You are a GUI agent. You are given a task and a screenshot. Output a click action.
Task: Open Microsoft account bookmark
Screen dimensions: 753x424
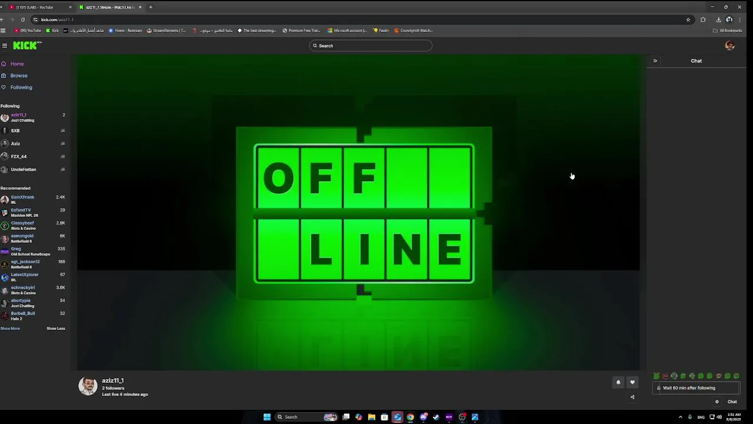click(x=347, y=31)
